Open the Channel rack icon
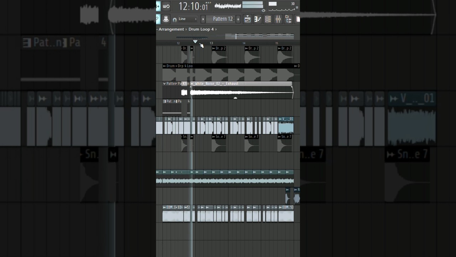 [268, 19]
